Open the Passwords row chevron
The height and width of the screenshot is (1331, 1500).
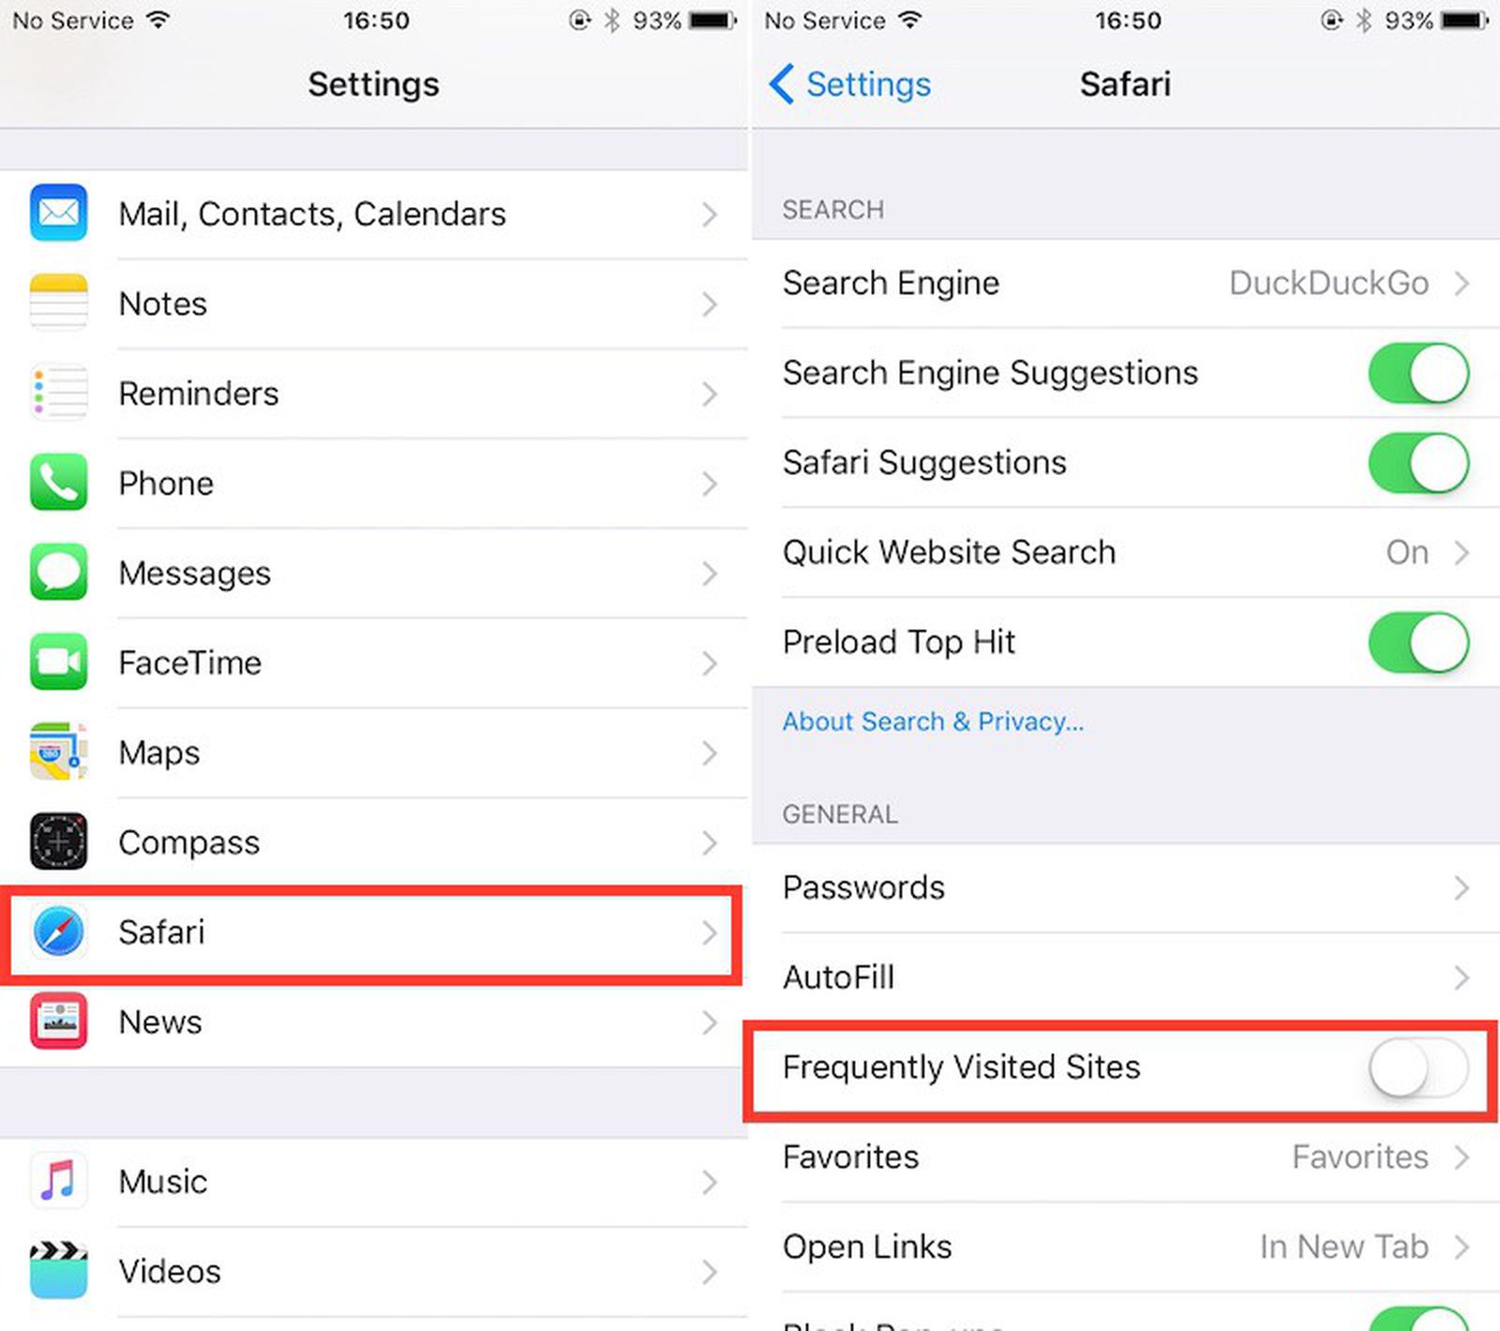click(x=1462, y=887)
